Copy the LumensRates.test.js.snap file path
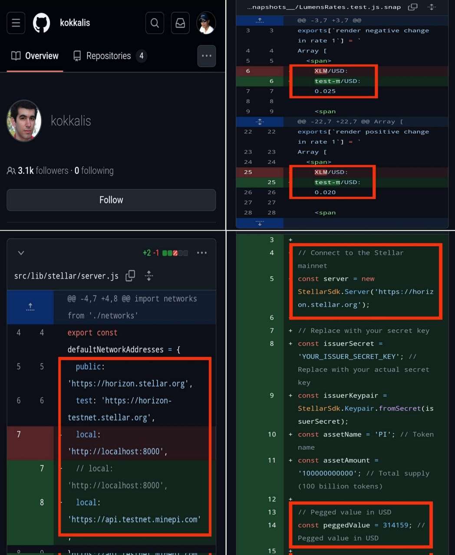 [x=413, y=7]
